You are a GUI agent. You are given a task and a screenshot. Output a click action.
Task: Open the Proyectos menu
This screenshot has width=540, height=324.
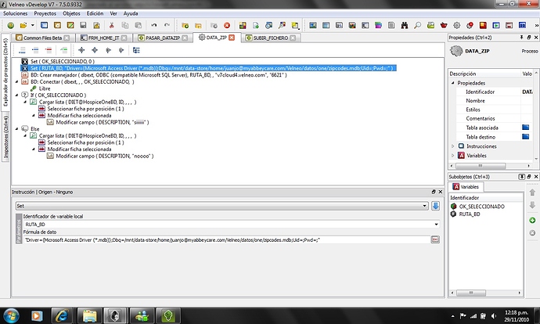pyautogui.click(x=45, y=13)
